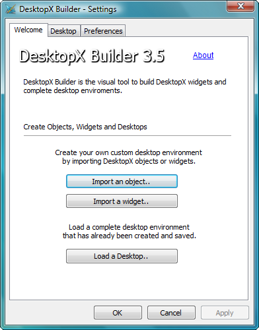Open the Preferences tab
This screenshot has height=330, width=259.
pos(103,31)
